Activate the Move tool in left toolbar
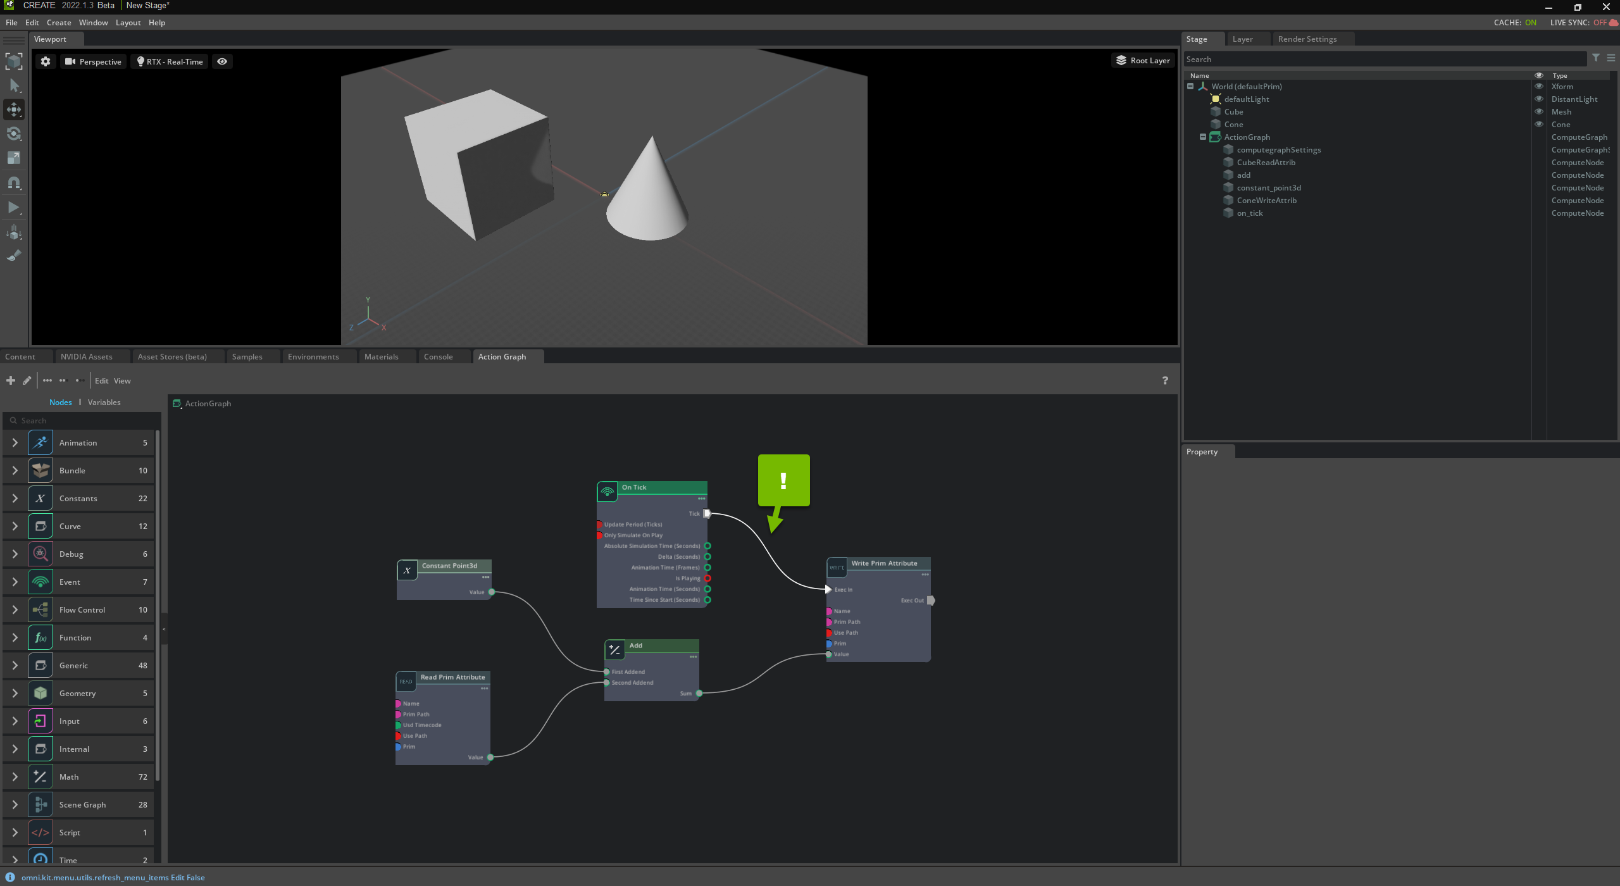Screen dimensions: 1620x886 [14, 109]
